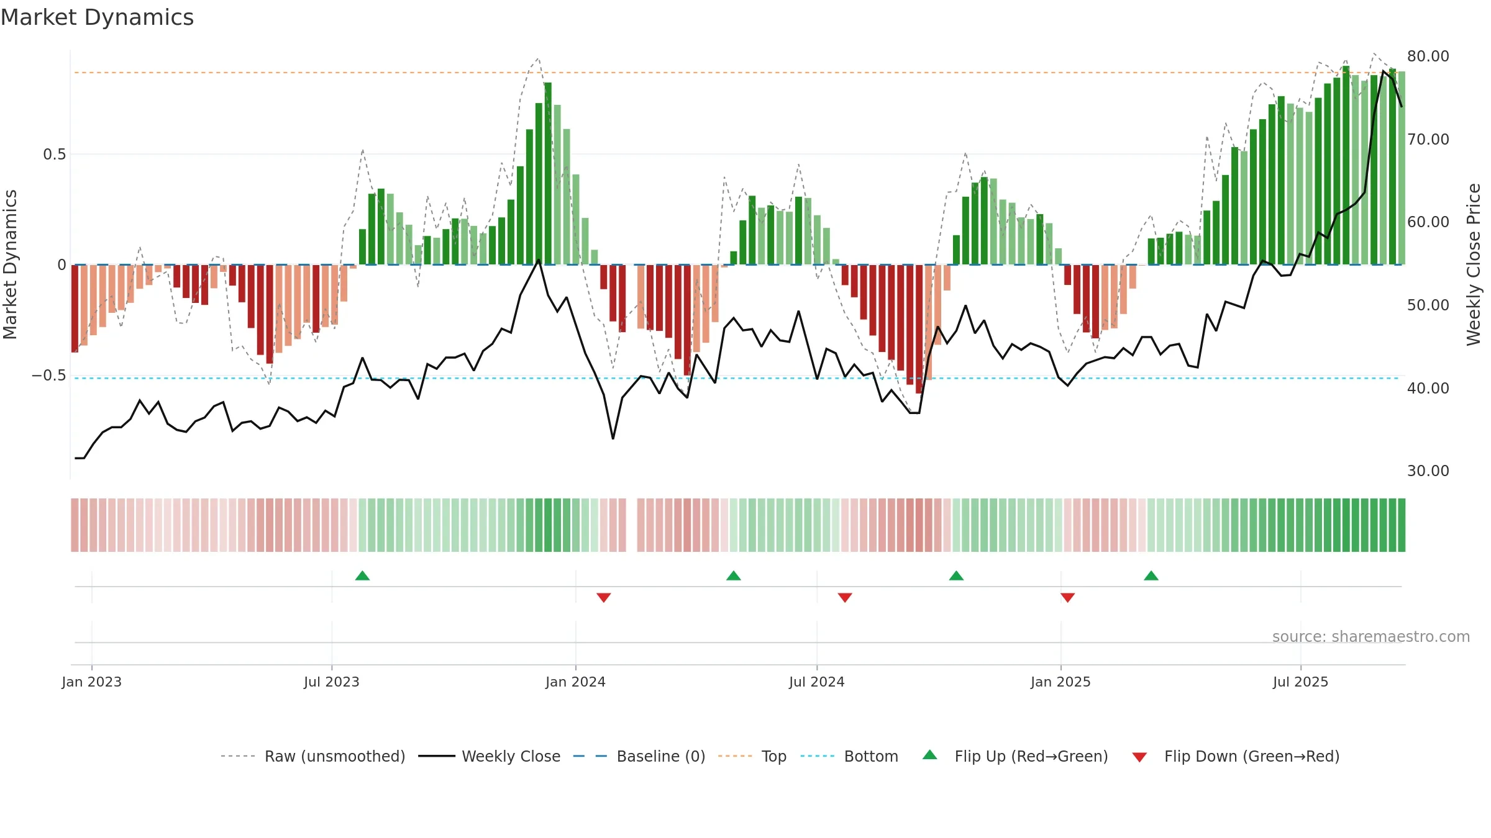Click the first red heatmap cell at left end

point(75,525)
